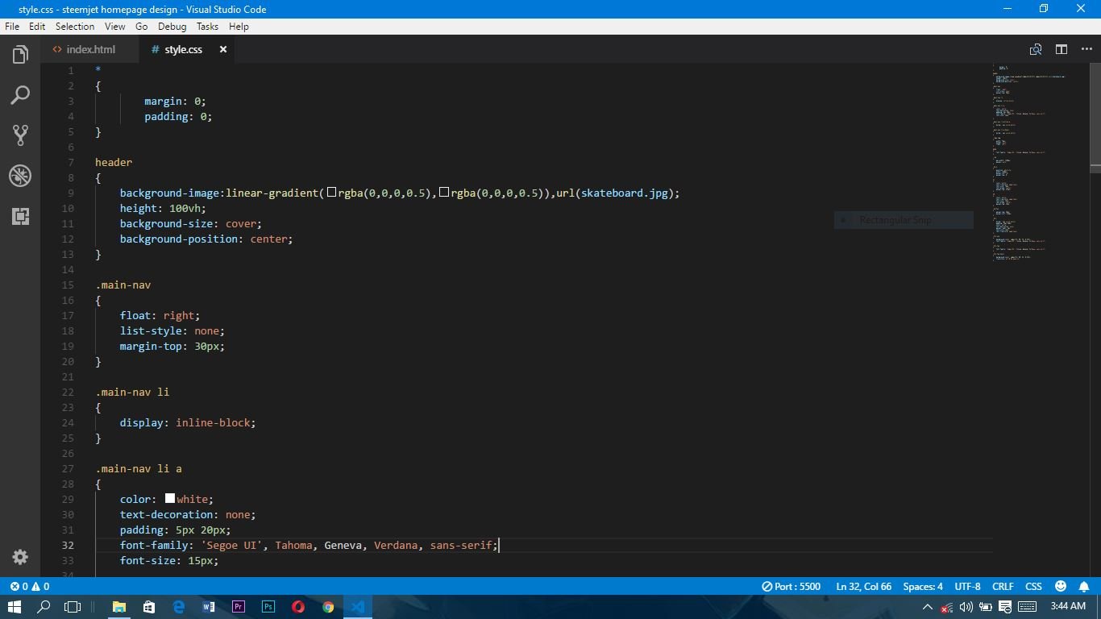Open the View menu
The width and height of the screenshot is (1101, 619).
click(x=114, y=27)
